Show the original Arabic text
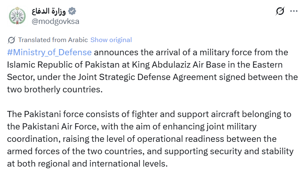This screenshot has width=301, height=174. [111, 40]
